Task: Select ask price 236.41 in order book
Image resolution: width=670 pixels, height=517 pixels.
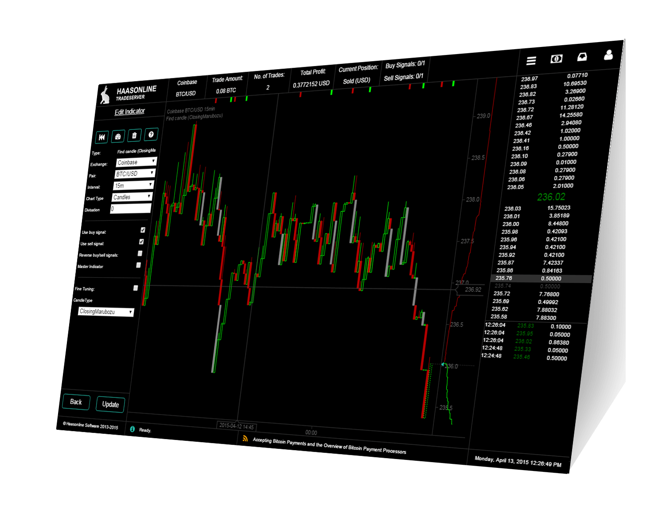Action: 521,141
